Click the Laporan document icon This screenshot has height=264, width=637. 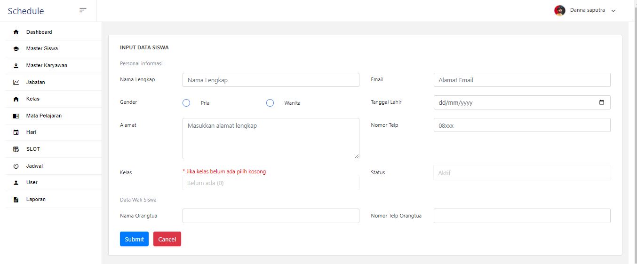(x=16, y=200)
